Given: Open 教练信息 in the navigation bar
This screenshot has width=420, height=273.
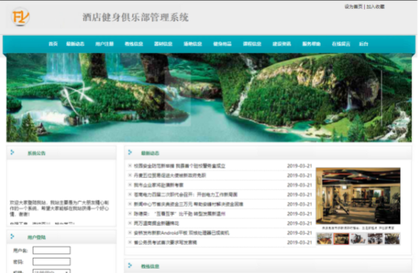Looking at the screenshot, I should [134, 44].
